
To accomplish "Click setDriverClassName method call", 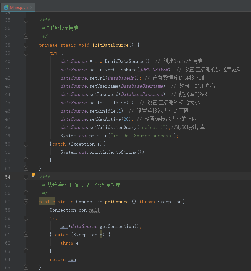I will tap(113, 70).
